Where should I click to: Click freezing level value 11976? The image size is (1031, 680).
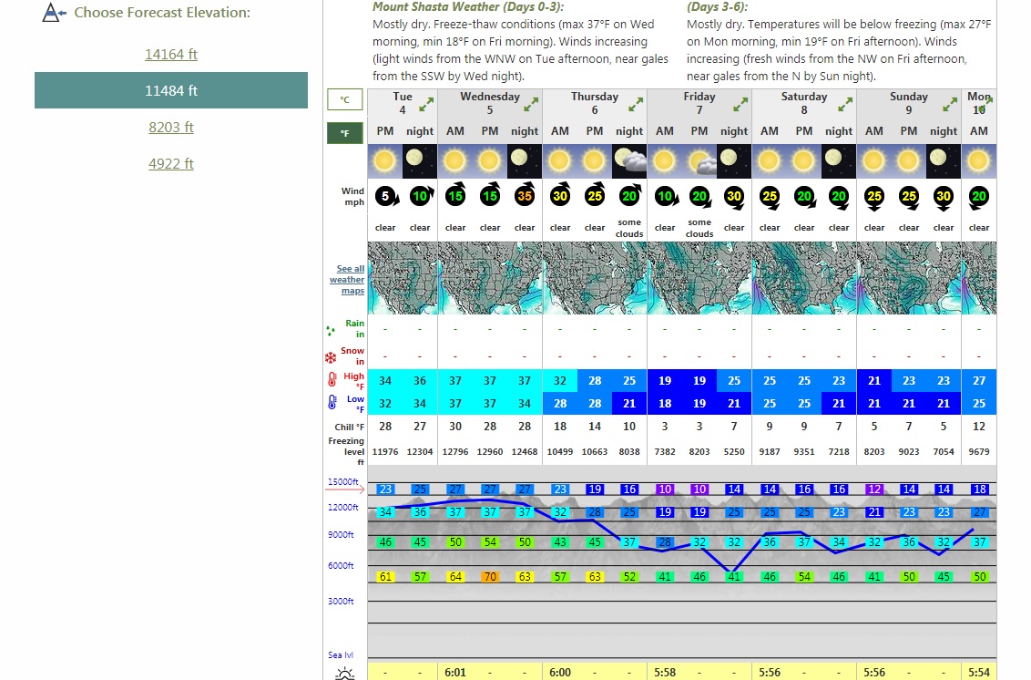point(384,451)
